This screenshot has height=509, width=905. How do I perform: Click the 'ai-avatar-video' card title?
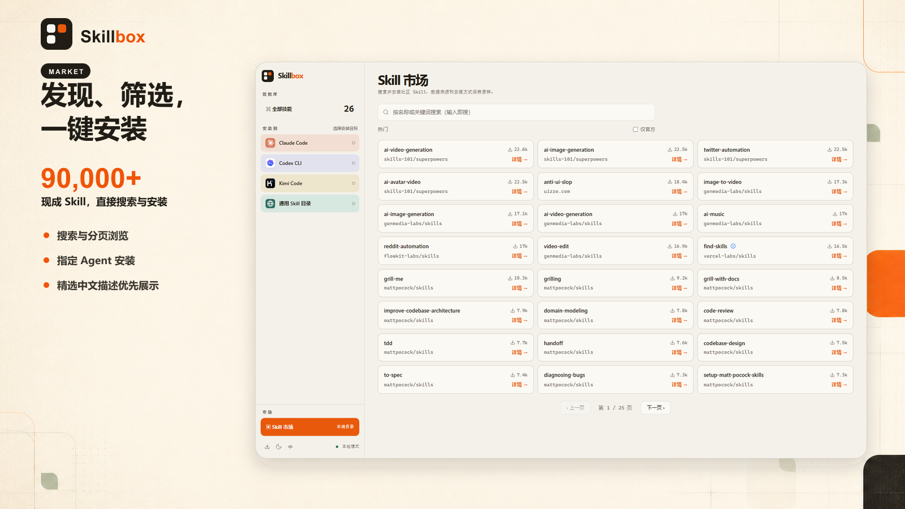[x=402, y=182]
